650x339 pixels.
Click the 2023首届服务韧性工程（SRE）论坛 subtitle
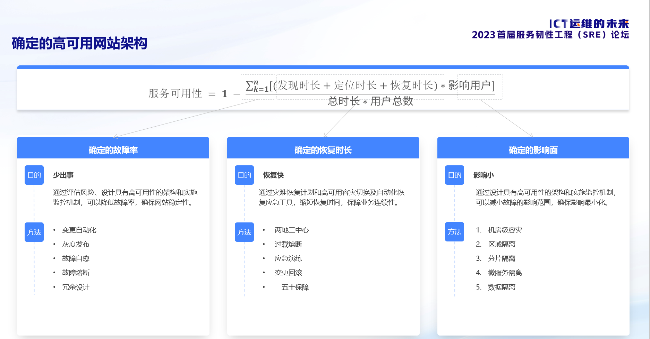click(x=550, y=35)
